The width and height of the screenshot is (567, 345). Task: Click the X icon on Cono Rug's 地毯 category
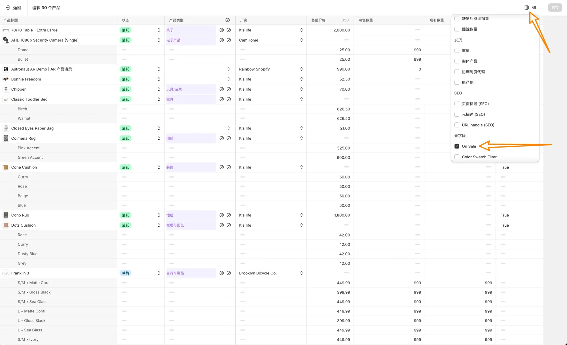pos(221,215)
